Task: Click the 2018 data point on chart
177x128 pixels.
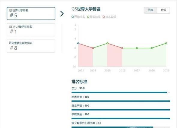Action: tap(151, 48)
